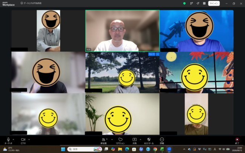Open Google Chrome from the taskbar
This screenshot has height=153, width=245.
[155, 149]
